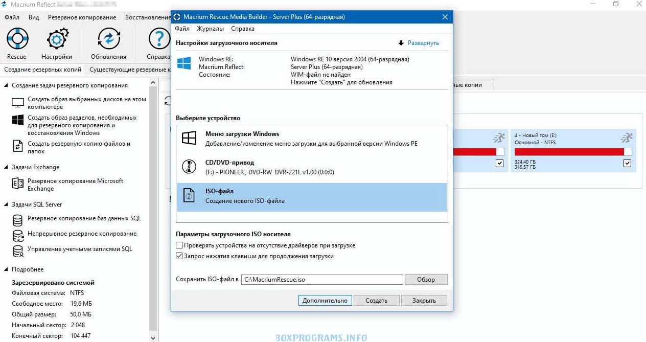Click the file and folder backup icon
Viewport: 646px width, 342px height.
18,147
